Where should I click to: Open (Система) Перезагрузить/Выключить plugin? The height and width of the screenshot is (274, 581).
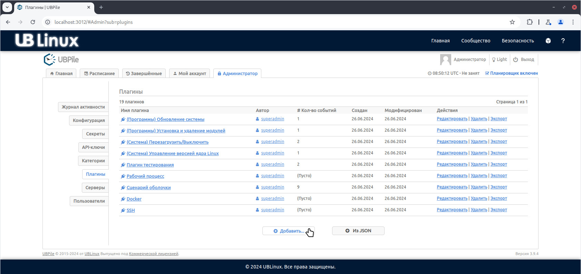point(167,142)
